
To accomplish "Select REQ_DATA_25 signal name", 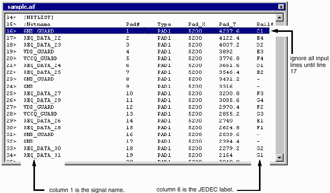I will click(x=42, y=72).
